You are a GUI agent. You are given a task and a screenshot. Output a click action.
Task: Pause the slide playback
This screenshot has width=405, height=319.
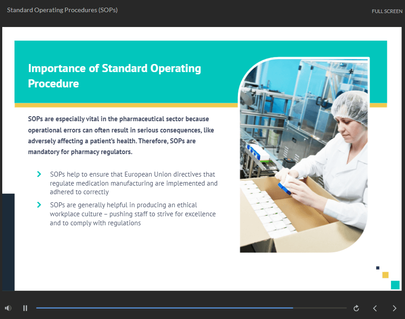(25, 308)
